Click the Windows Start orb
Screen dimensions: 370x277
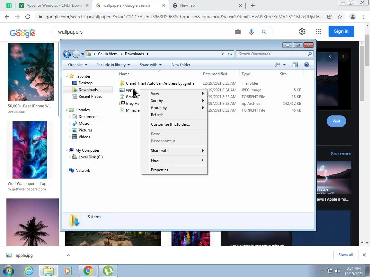[8, 271]
